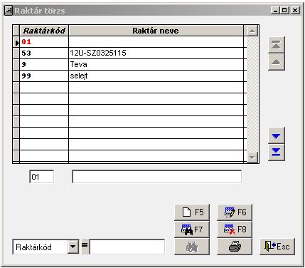Click the Esc exit door button
Screen dimensions: 305x268
point(277,247)
